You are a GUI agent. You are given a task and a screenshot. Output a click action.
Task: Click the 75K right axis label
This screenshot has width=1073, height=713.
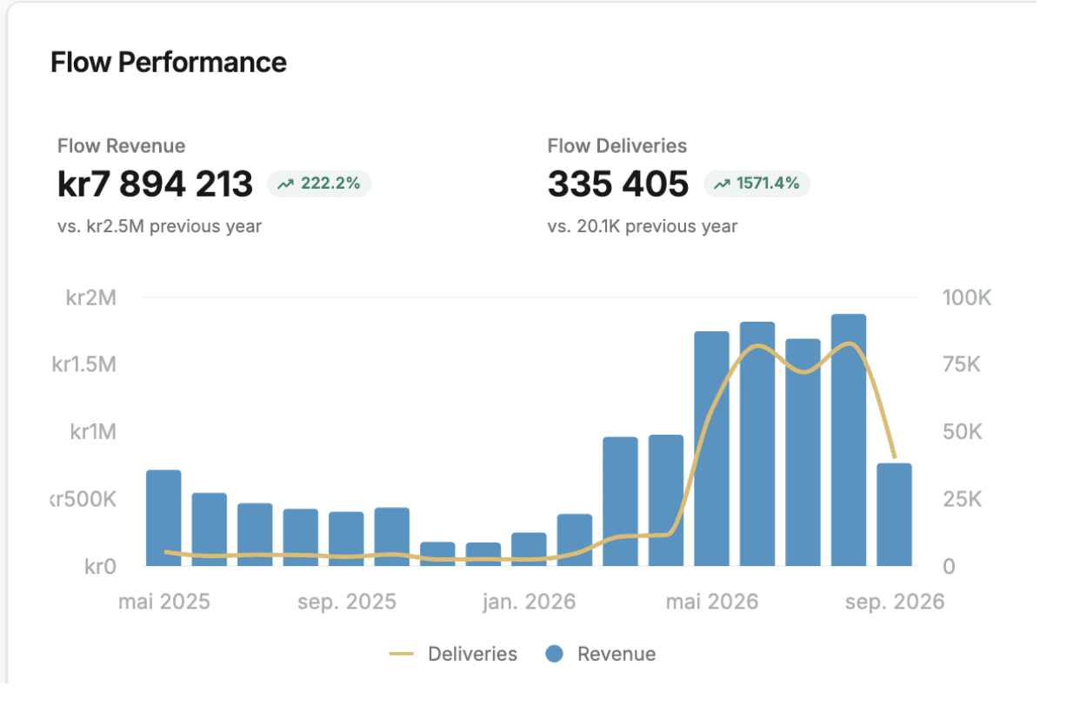(x=962, y=364)
